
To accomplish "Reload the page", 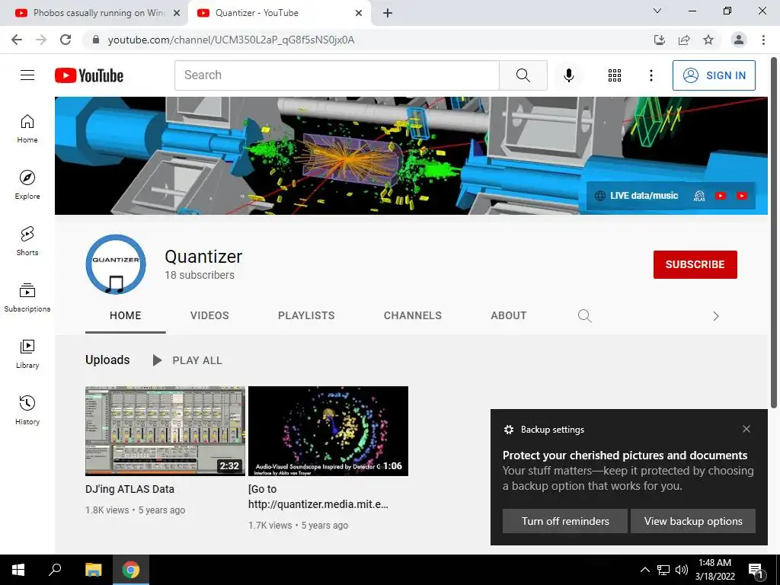I will 66,40.
